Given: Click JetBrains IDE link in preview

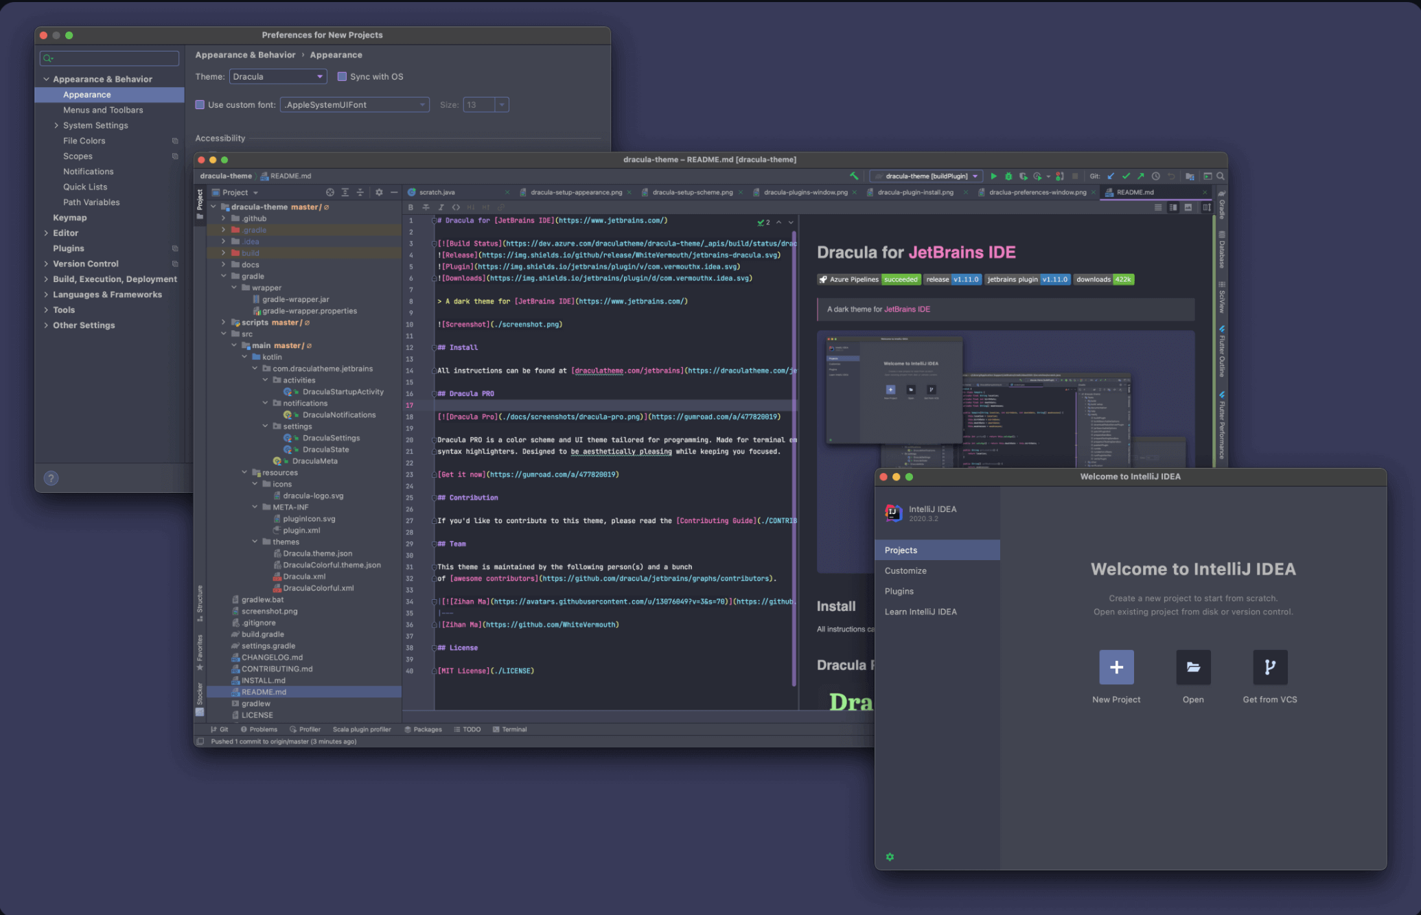Looking at the screenshot, I should 962,252.
